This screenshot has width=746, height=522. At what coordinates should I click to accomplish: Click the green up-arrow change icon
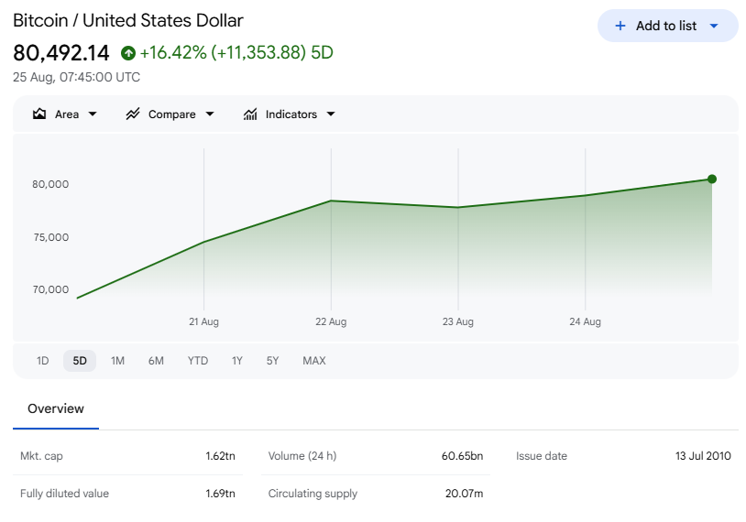[x=128, y=53]
